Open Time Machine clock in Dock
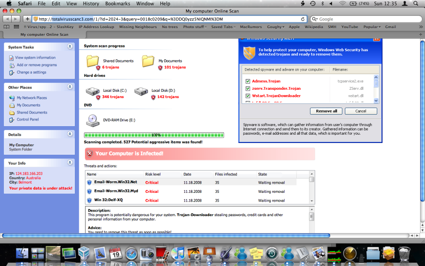Viewport: 425px width, 266px height. [x=272, y=254]
